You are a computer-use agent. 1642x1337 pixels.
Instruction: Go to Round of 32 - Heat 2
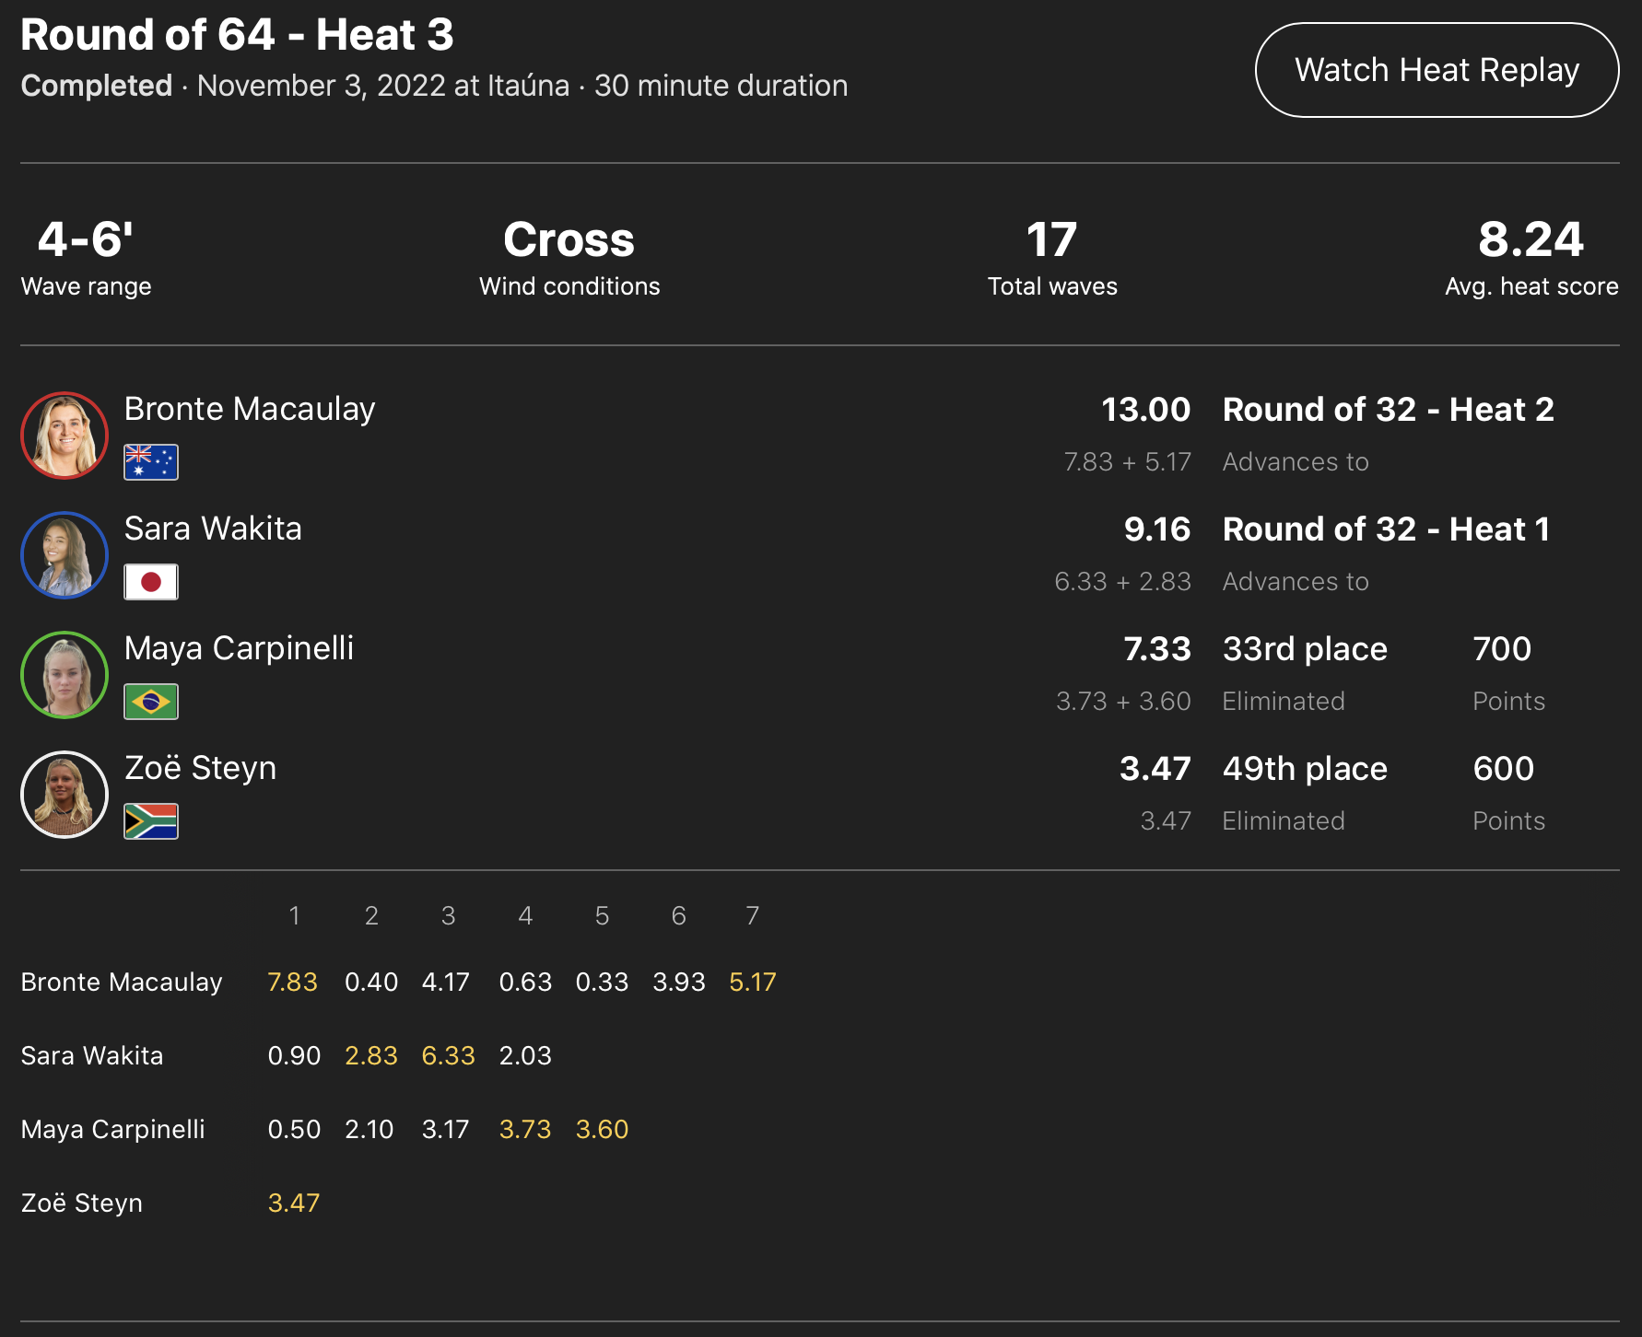[x=1388, y=410]
